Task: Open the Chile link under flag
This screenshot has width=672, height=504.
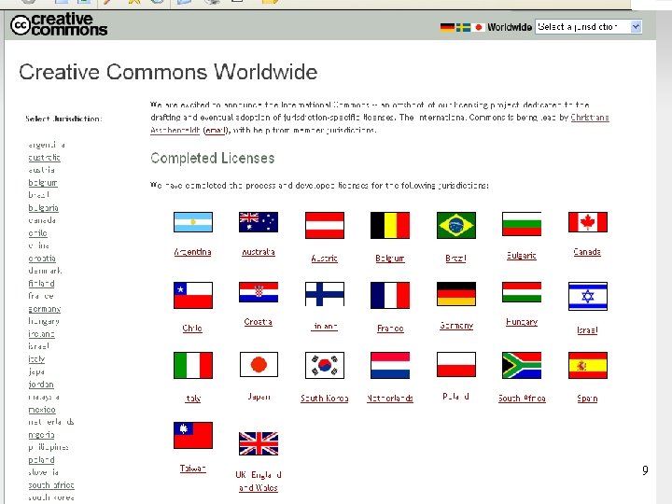Action: tap(192, 329)
